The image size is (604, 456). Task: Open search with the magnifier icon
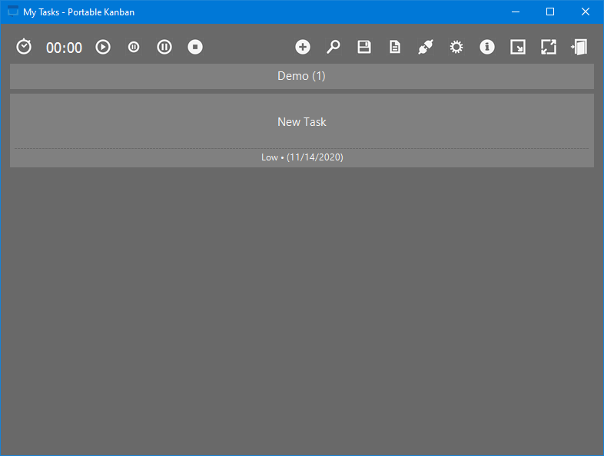pyautogui.click(x=334, y=47)
